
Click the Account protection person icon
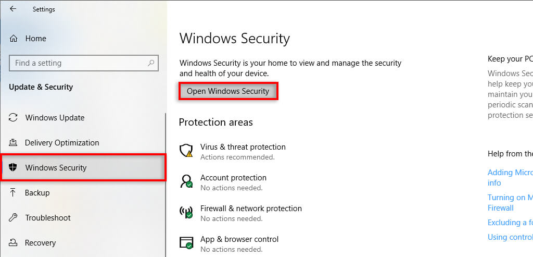[x=186, y=181]
